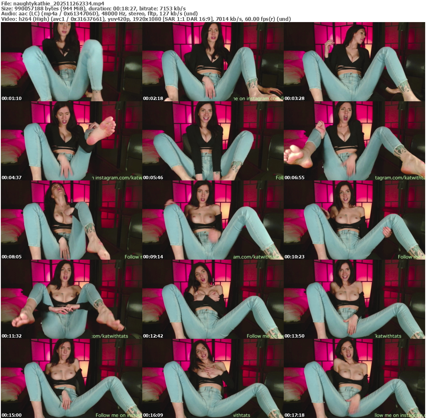Open the frame stamped 00:04:37
This screenshot has height=418, width=426.
coord(72,141)
